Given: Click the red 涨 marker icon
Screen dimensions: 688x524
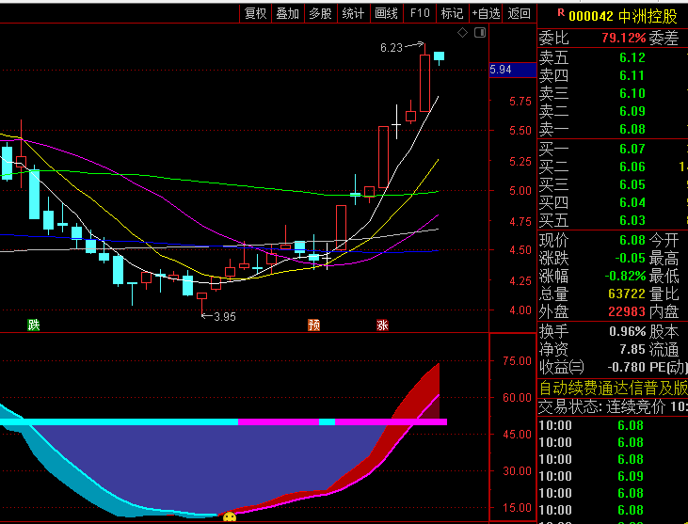Looking at the screenshot, I should [382, 326].
